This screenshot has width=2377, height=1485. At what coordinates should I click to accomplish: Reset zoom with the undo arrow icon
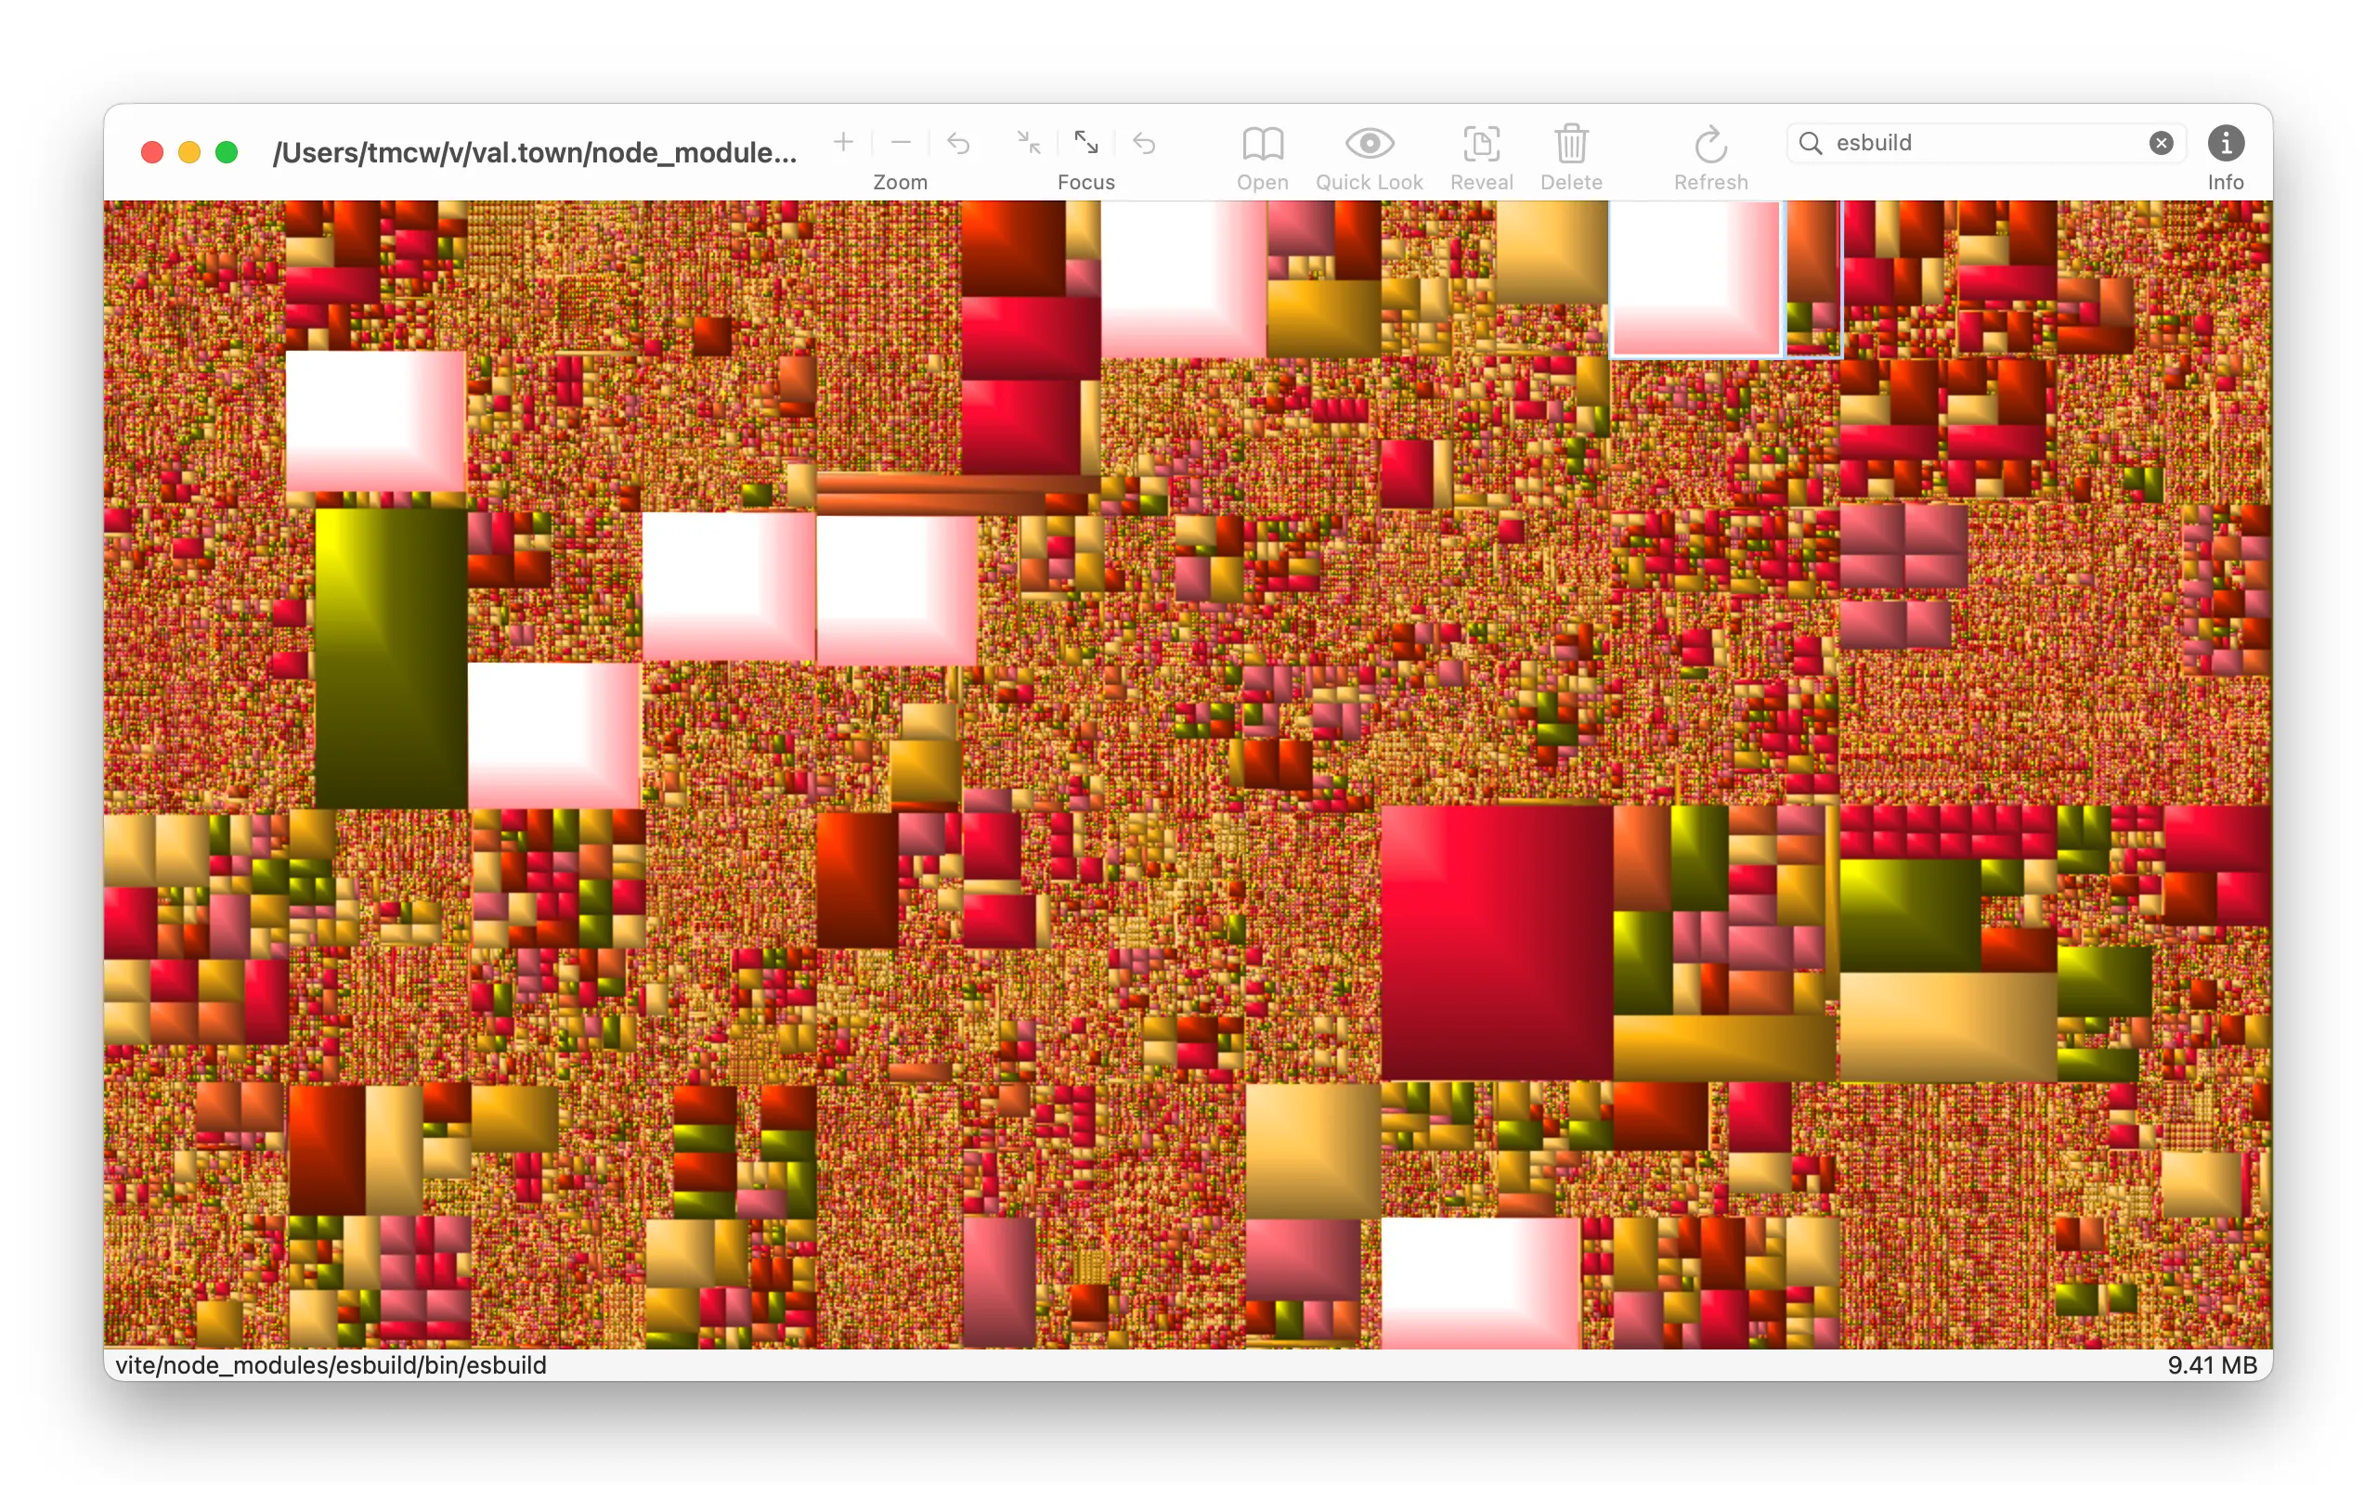[958, 145]
